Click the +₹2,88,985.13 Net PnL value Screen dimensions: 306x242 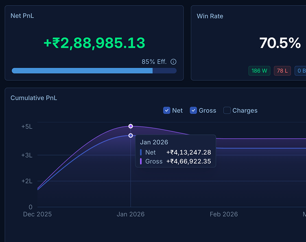pos(94,43)
